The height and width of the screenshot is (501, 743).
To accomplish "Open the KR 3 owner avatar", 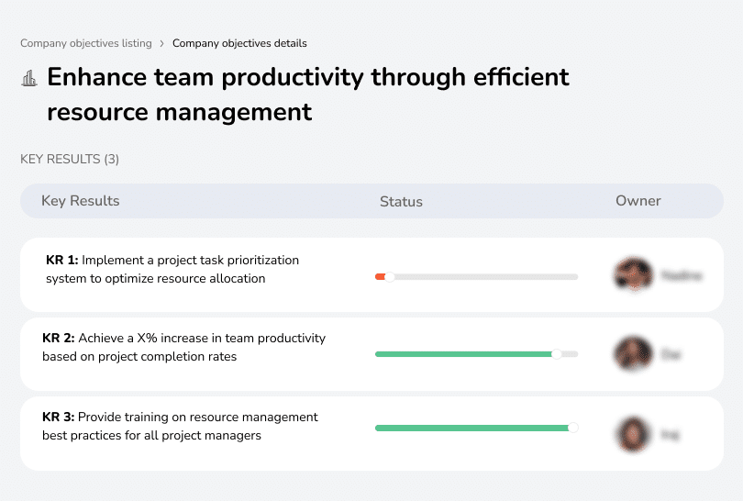I will (x=634, y=434).
